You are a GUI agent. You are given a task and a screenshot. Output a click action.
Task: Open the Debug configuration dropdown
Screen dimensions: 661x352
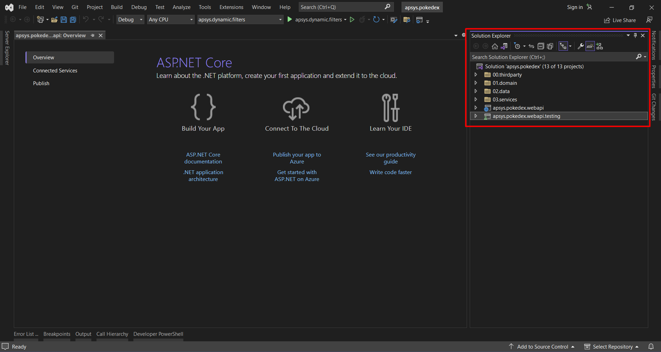coord(130,20)
